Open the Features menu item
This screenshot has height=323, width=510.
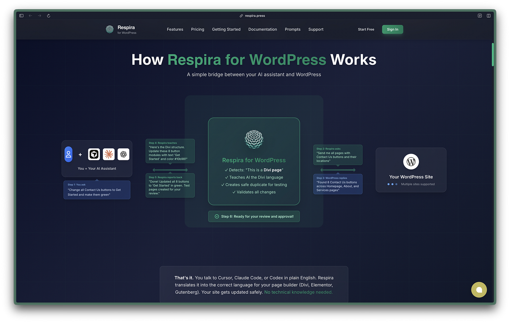coord(175,29)
